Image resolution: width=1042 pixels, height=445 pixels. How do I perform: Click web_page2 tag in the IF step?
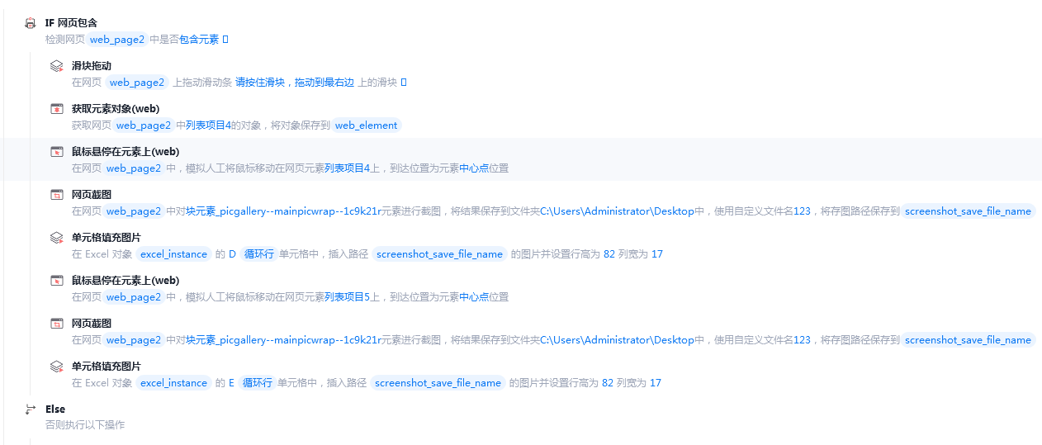[117, 40]
